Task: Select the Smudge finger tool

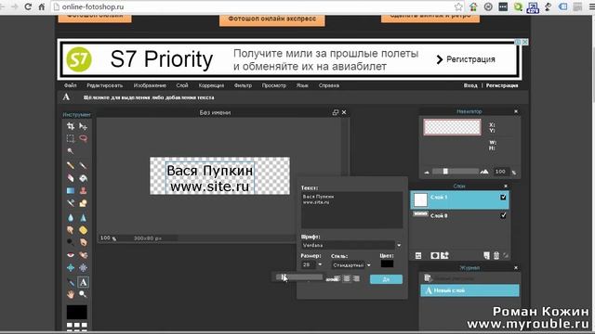Action: click(x=71, y=230)
